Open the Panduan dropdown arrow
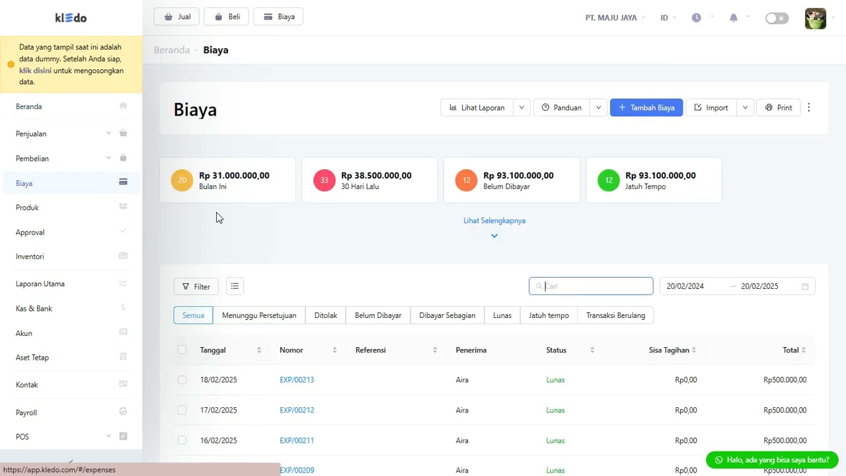 599,108
